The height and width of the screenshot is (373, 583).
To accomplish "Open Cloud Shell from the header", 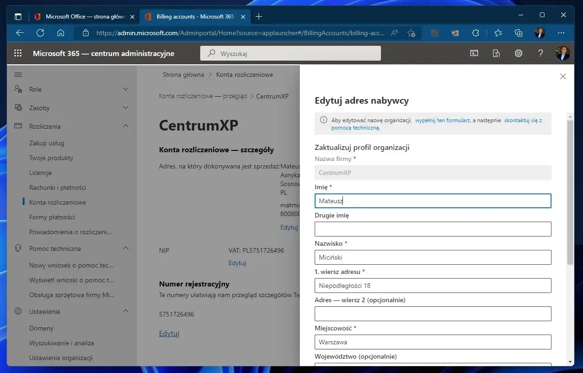I will [474, 53].
